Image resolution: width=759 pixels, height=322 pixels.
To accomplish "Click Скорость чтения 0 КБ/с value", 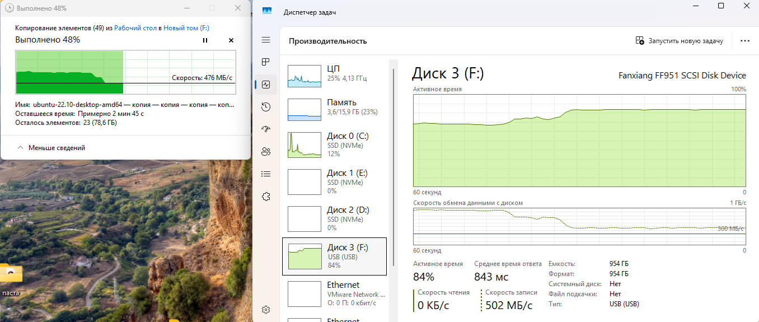I will tap(433, 305).
